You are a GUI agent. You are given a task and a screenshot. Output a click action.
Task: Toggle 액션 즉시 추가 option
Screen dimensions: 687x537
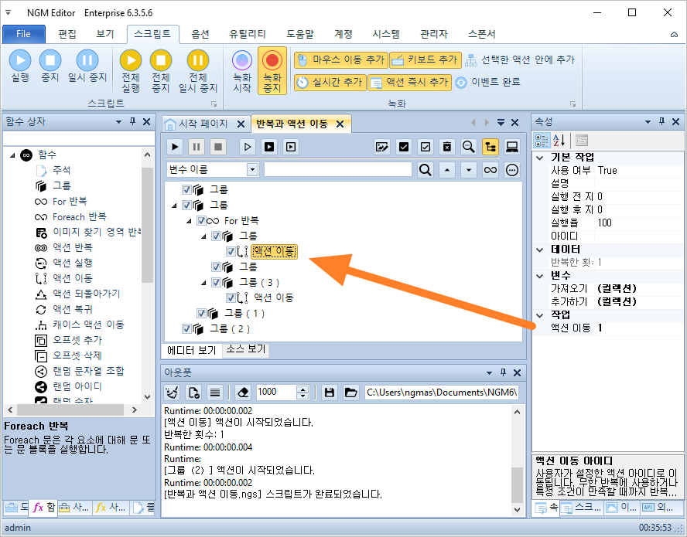(x=409, y=82)
